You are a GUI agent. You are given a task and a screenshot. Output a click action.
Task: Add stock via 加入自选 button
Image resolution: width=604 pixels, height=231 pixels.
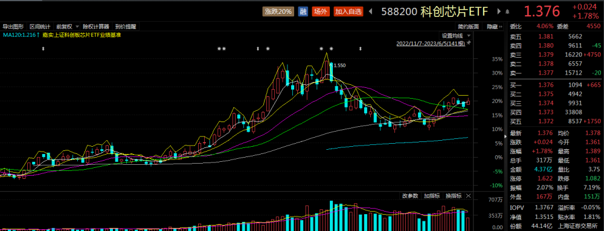pos(349,11)
